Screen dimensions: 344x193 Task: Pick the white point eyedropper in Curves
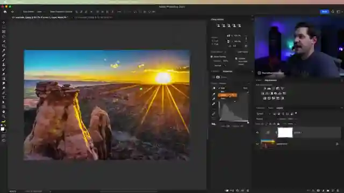[214, 104]
